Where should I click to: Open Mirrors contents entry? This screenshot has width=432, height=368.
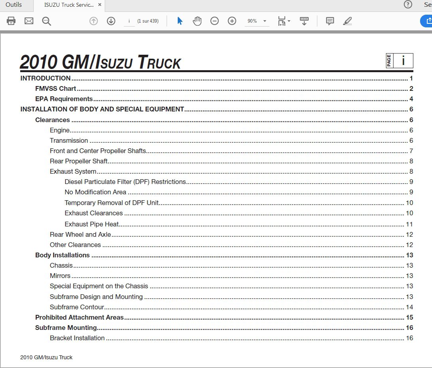tap(231, 276)
